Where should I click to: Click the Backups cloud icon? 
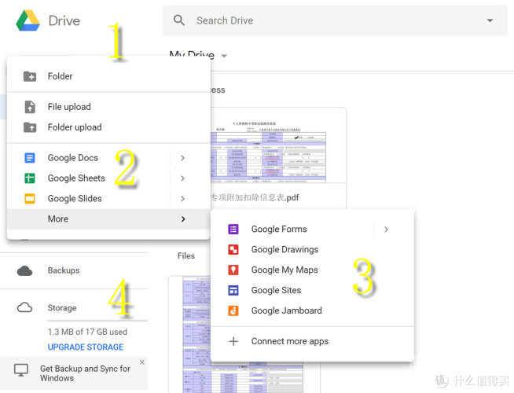[x=24, y=270]
